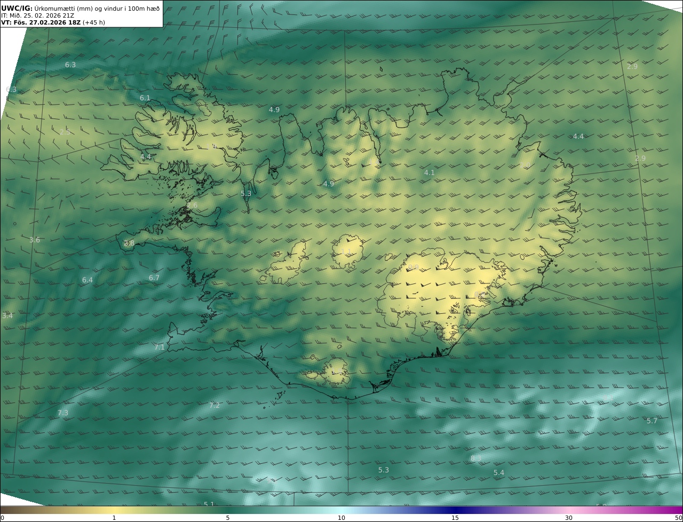This screenshot has width=683, height=522.
Task: Click the 30 tick label on colorbar
Action: [569, 518]
